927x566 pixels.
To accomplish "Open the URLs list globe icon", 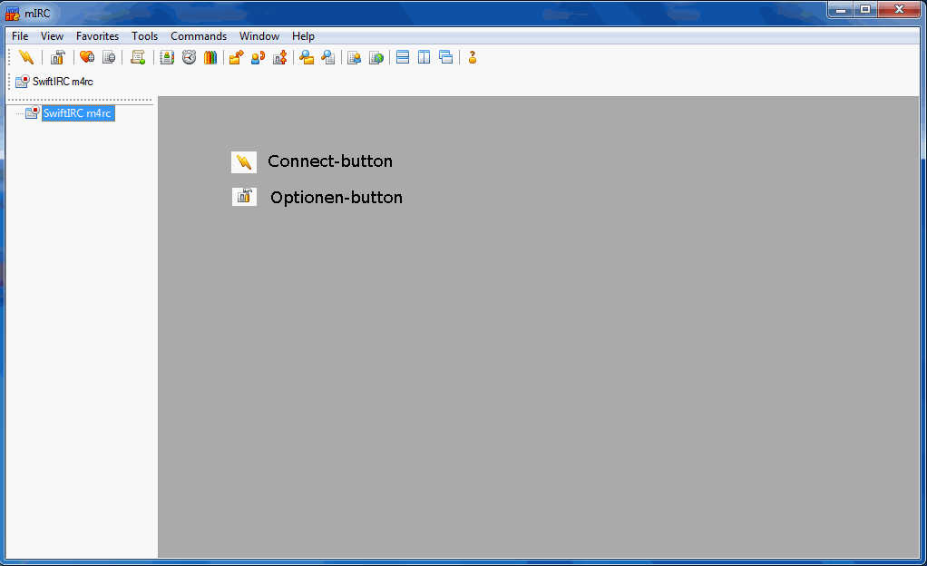I will click(376, 57).
